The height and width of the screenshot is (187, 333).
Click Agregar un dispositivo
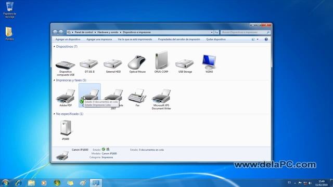[68, 39]
